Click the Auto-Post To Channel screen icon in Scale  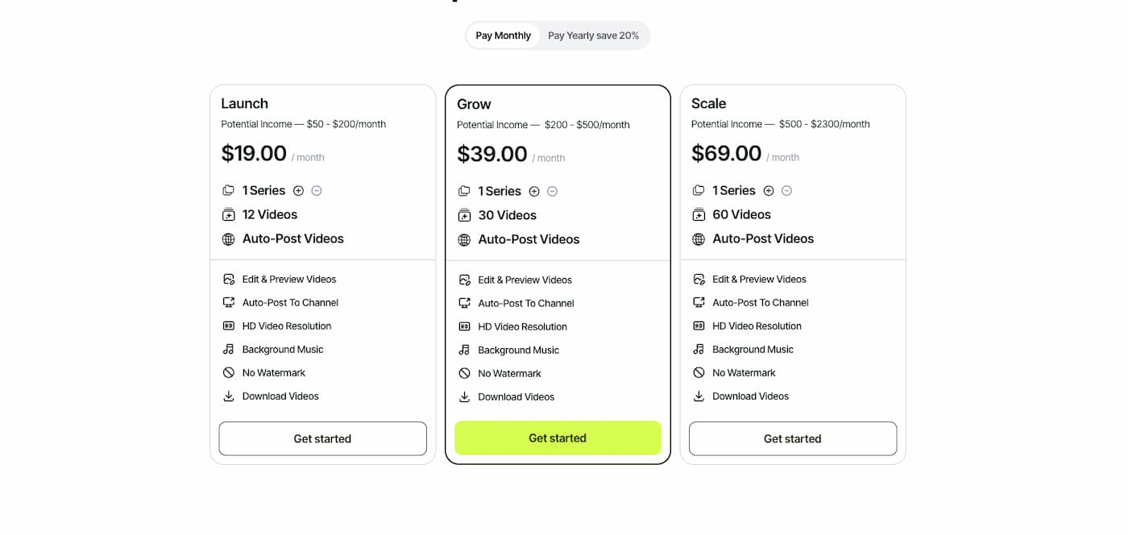pos(699,302)
